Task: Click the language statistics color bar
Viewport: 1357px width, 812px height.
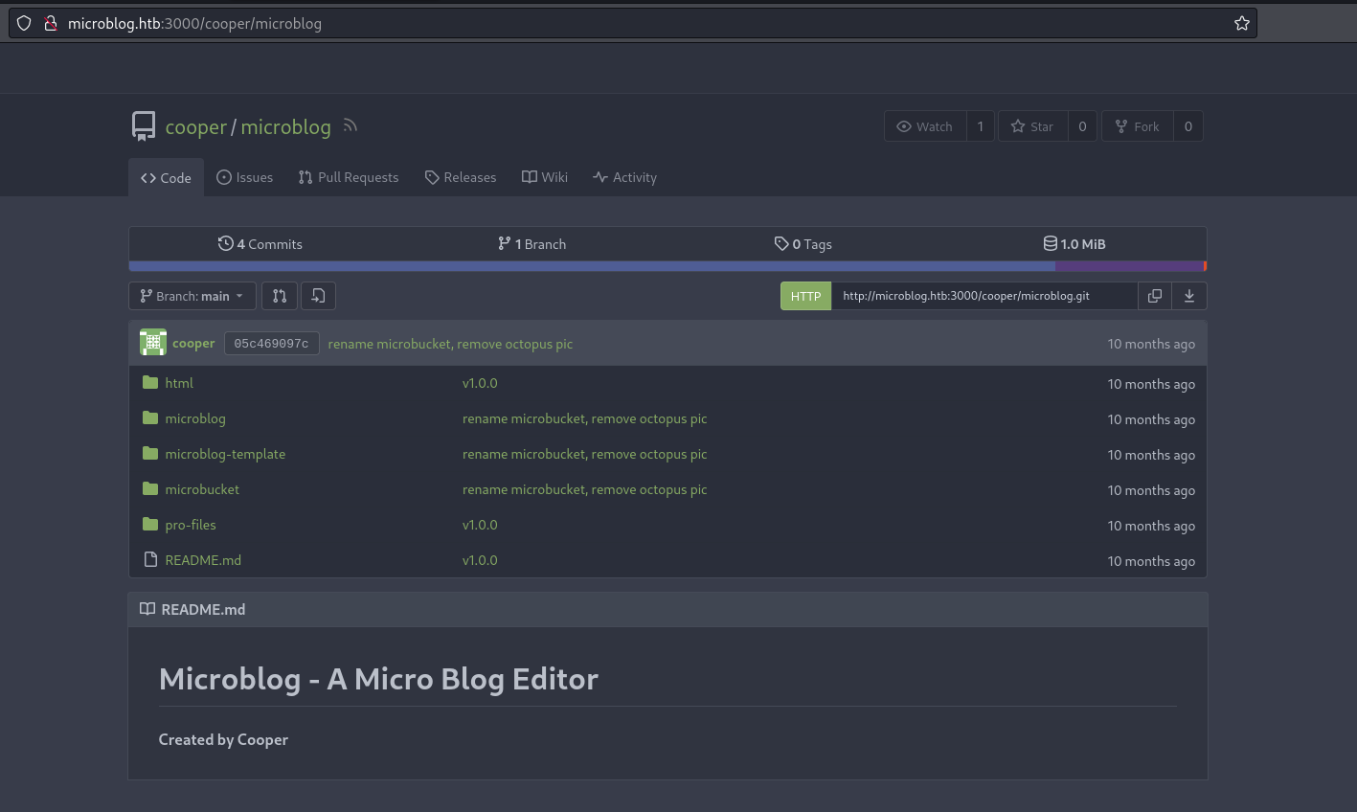Action: pyautogui.click(x=667, y=266)
